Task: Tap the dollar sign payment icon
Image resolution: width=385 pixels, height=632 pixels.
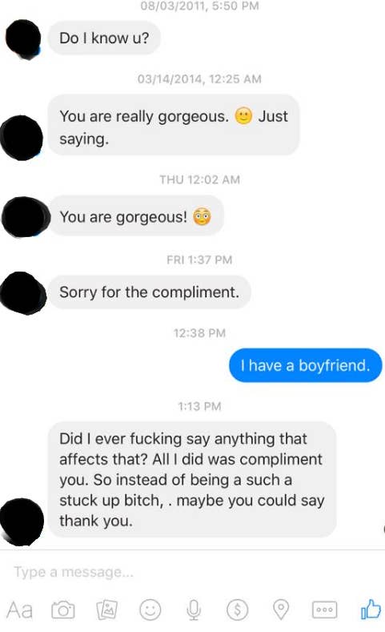Action: click(x=237, y=610)
